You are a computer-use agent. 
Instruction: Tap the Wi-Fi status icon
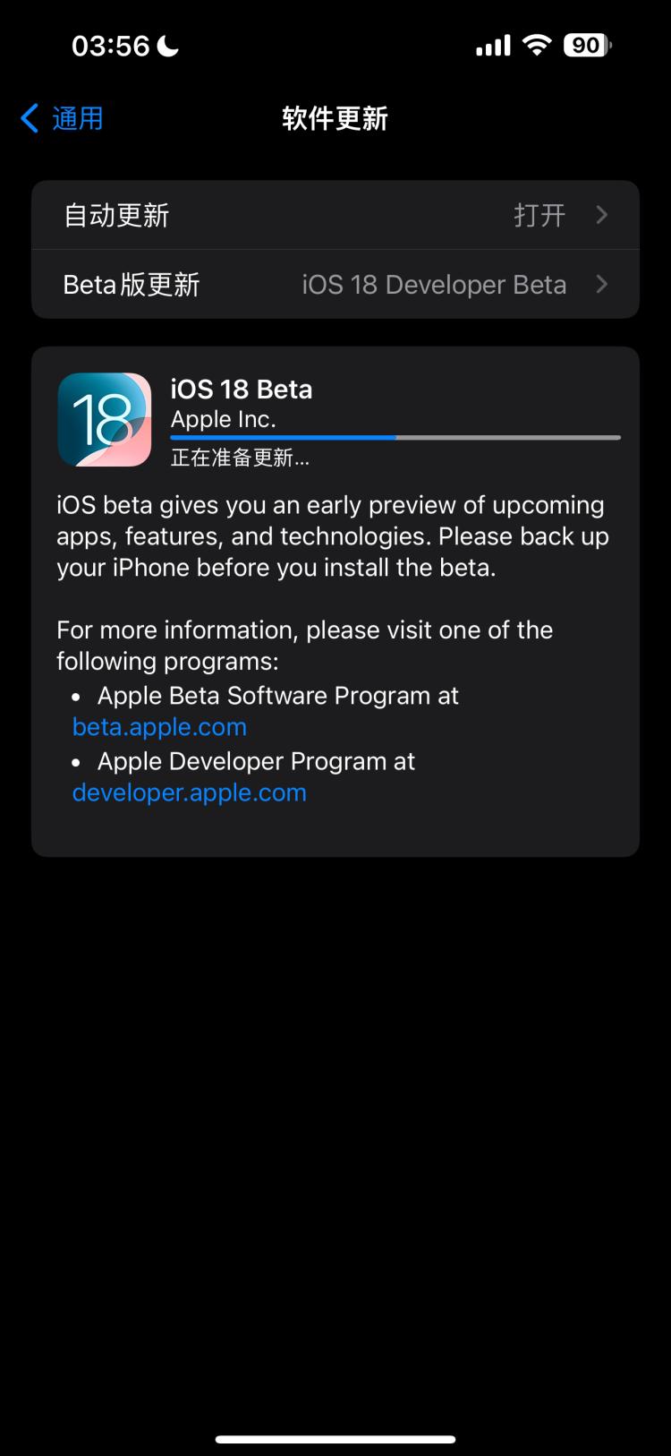(x=537, y=45)
